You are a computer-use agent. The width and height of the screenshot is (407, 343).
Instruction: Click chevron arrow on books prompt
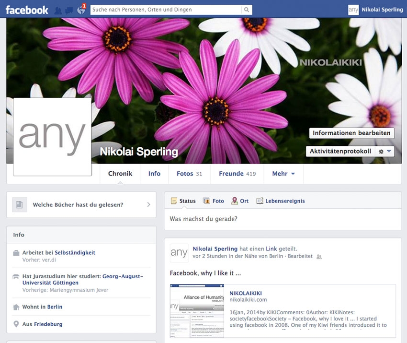(149, 205)
